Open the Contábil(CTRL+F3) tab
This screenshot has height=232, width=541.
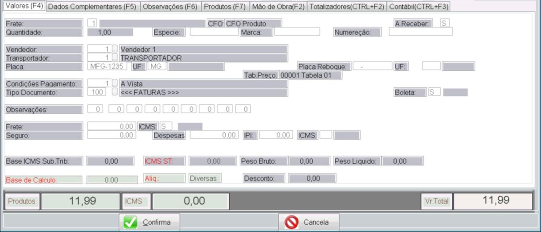tap(419, 6)
